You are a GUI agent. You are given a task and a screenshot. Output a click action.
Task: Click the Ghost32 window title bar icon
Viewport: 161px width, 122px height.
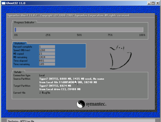tap(3, 3)
